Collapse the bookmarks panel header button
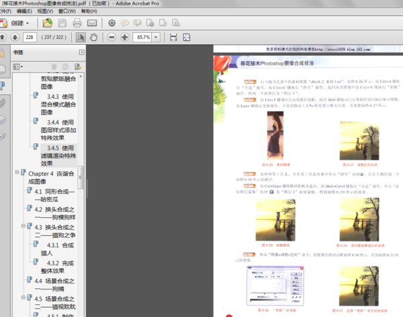The height and width of the screenshot is (317, 403). (81, 52)
